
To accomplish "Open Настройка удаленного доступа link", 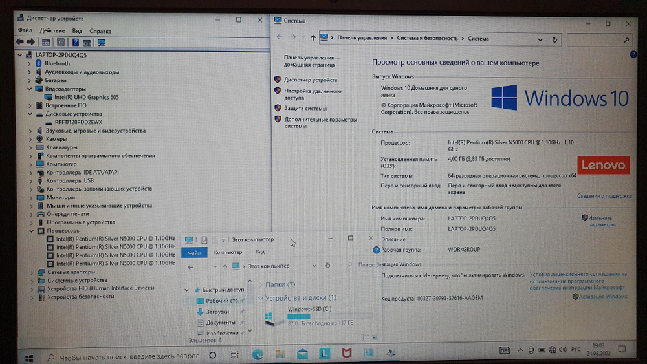I will [x=313, y=94].
